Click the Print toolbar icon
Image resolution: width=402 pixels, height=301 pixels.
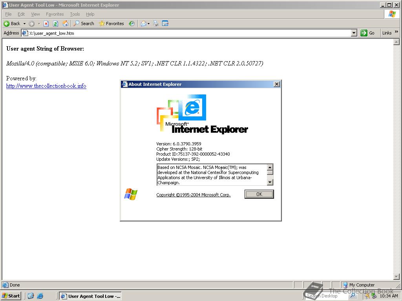[155, 24]
